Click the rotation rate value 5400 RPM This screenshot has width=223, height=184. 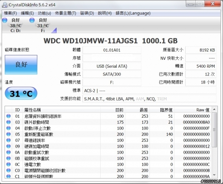click(x=201, y=66)
